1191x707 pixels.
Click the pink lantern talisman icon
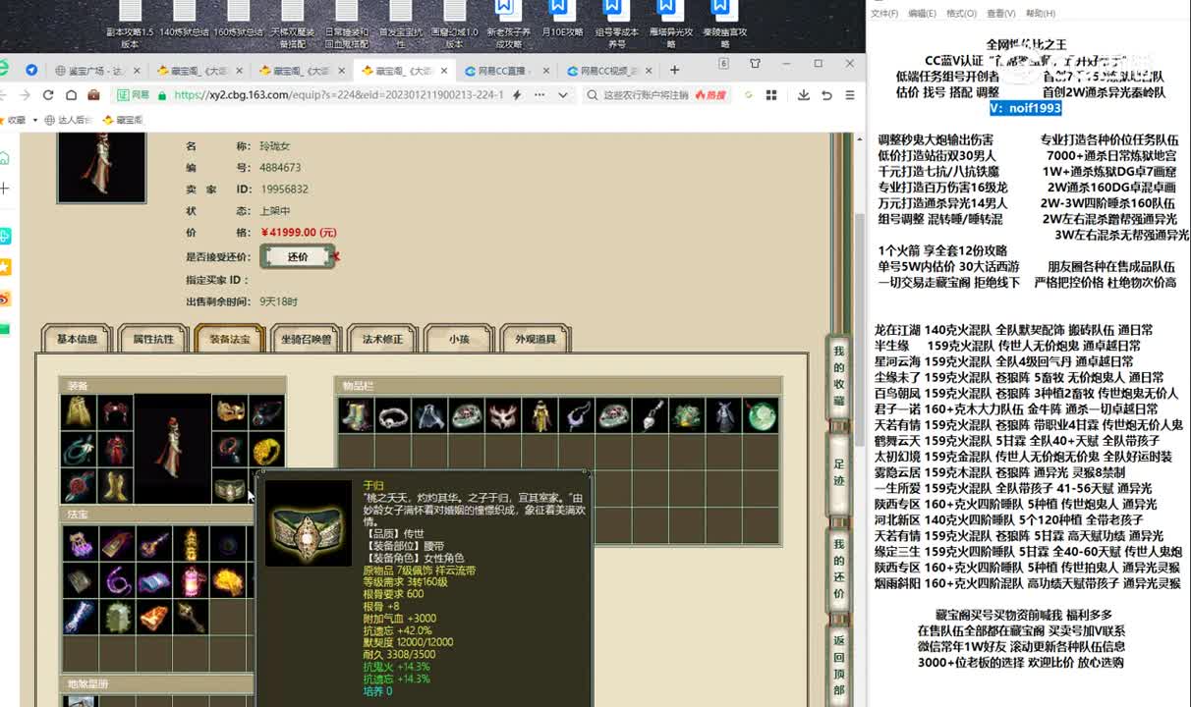pyautogui.click(x=191, y=580)
